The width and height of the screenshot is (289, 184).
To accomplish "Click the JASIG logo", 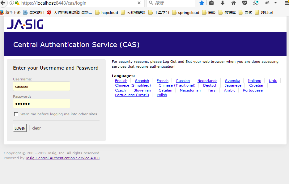I will click(25, 24).
